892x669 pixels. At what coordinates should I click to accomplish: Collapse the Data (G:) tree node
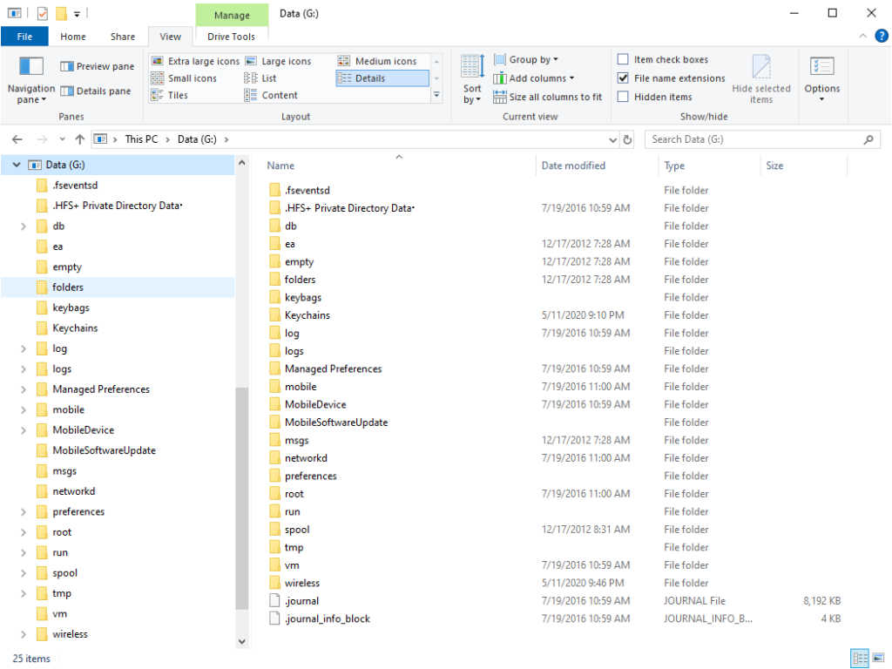coord(16,164)
